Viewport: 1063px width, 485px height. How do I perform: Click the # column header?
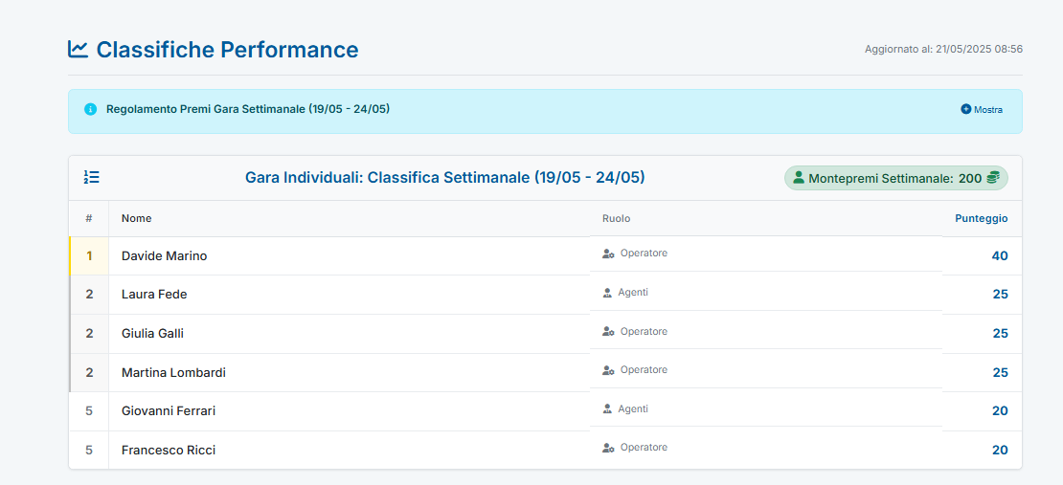click(89, 218)
